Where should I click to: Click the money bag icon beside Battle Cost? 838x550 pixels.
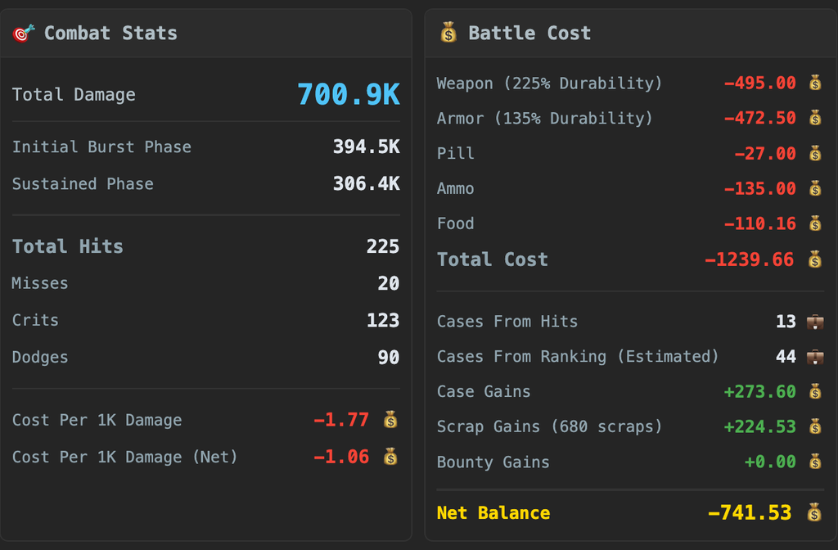click(448, 33)
